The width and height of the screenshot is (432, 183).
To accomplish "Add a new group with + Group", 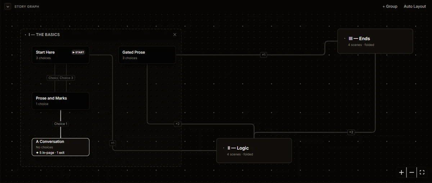I will [390, 6].
